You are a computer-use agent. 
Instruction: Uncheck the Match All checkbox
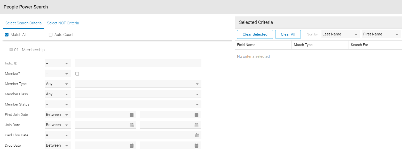(7, 35)
